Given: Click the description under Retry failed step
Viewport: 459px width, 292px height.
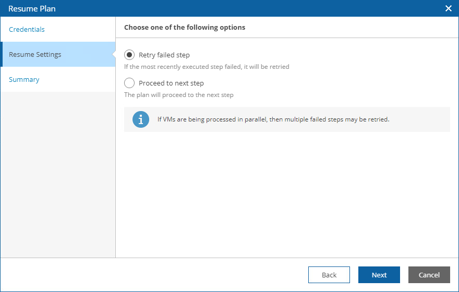Looking at the screenshot, I should pos(207,67).
